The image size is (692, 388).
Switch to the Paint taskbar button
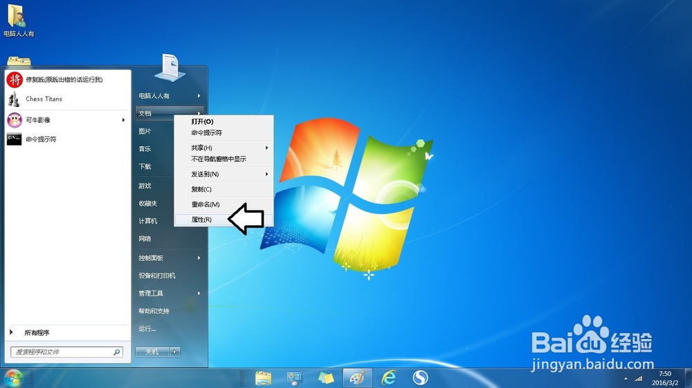pos(357,378)
